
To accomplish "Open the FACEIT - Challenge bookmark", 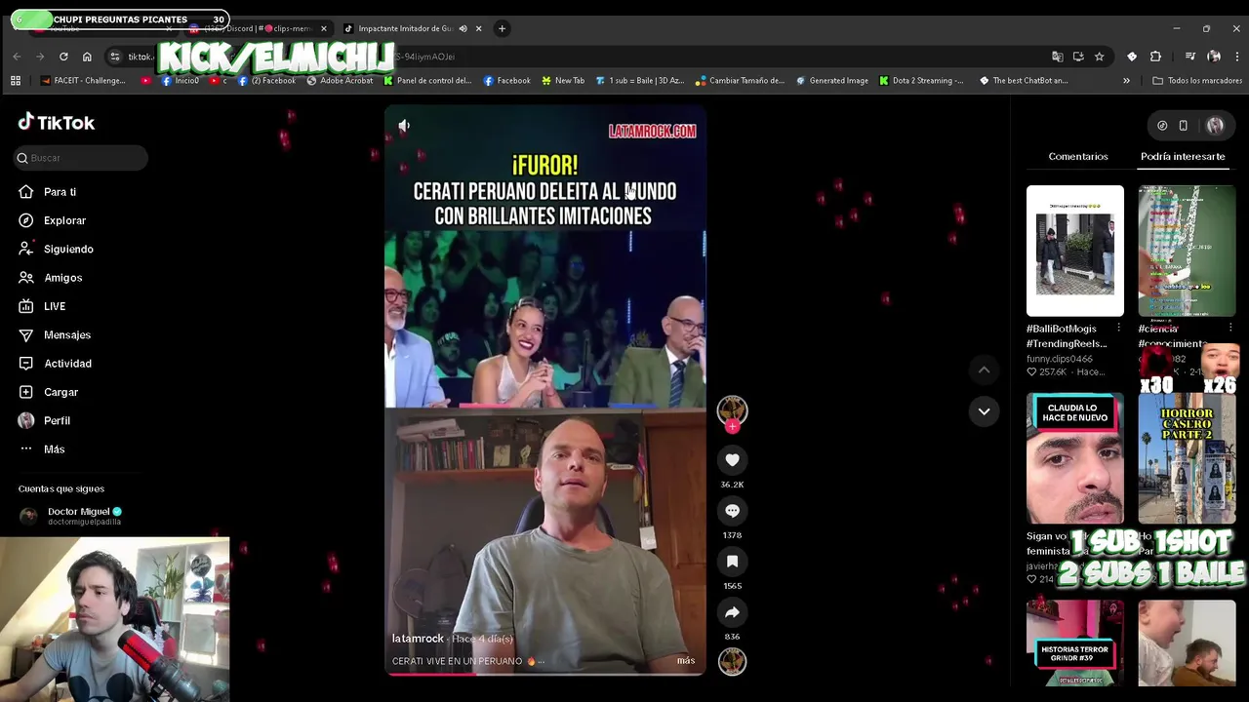I will [x=82, y=81].
